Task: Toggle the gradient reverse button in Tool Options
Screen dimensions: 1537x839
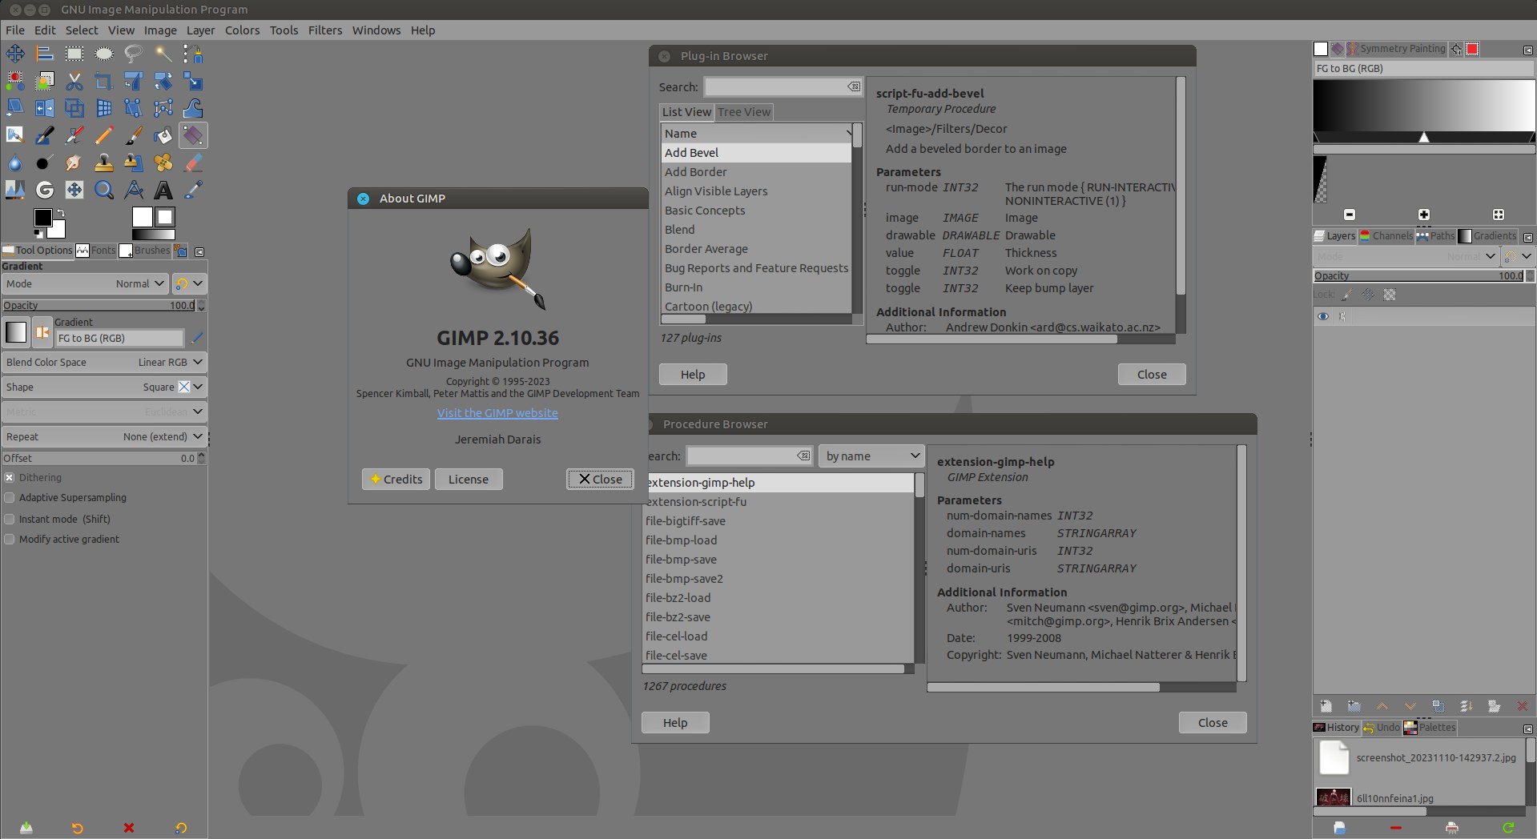Action: [x=42, y=332]
